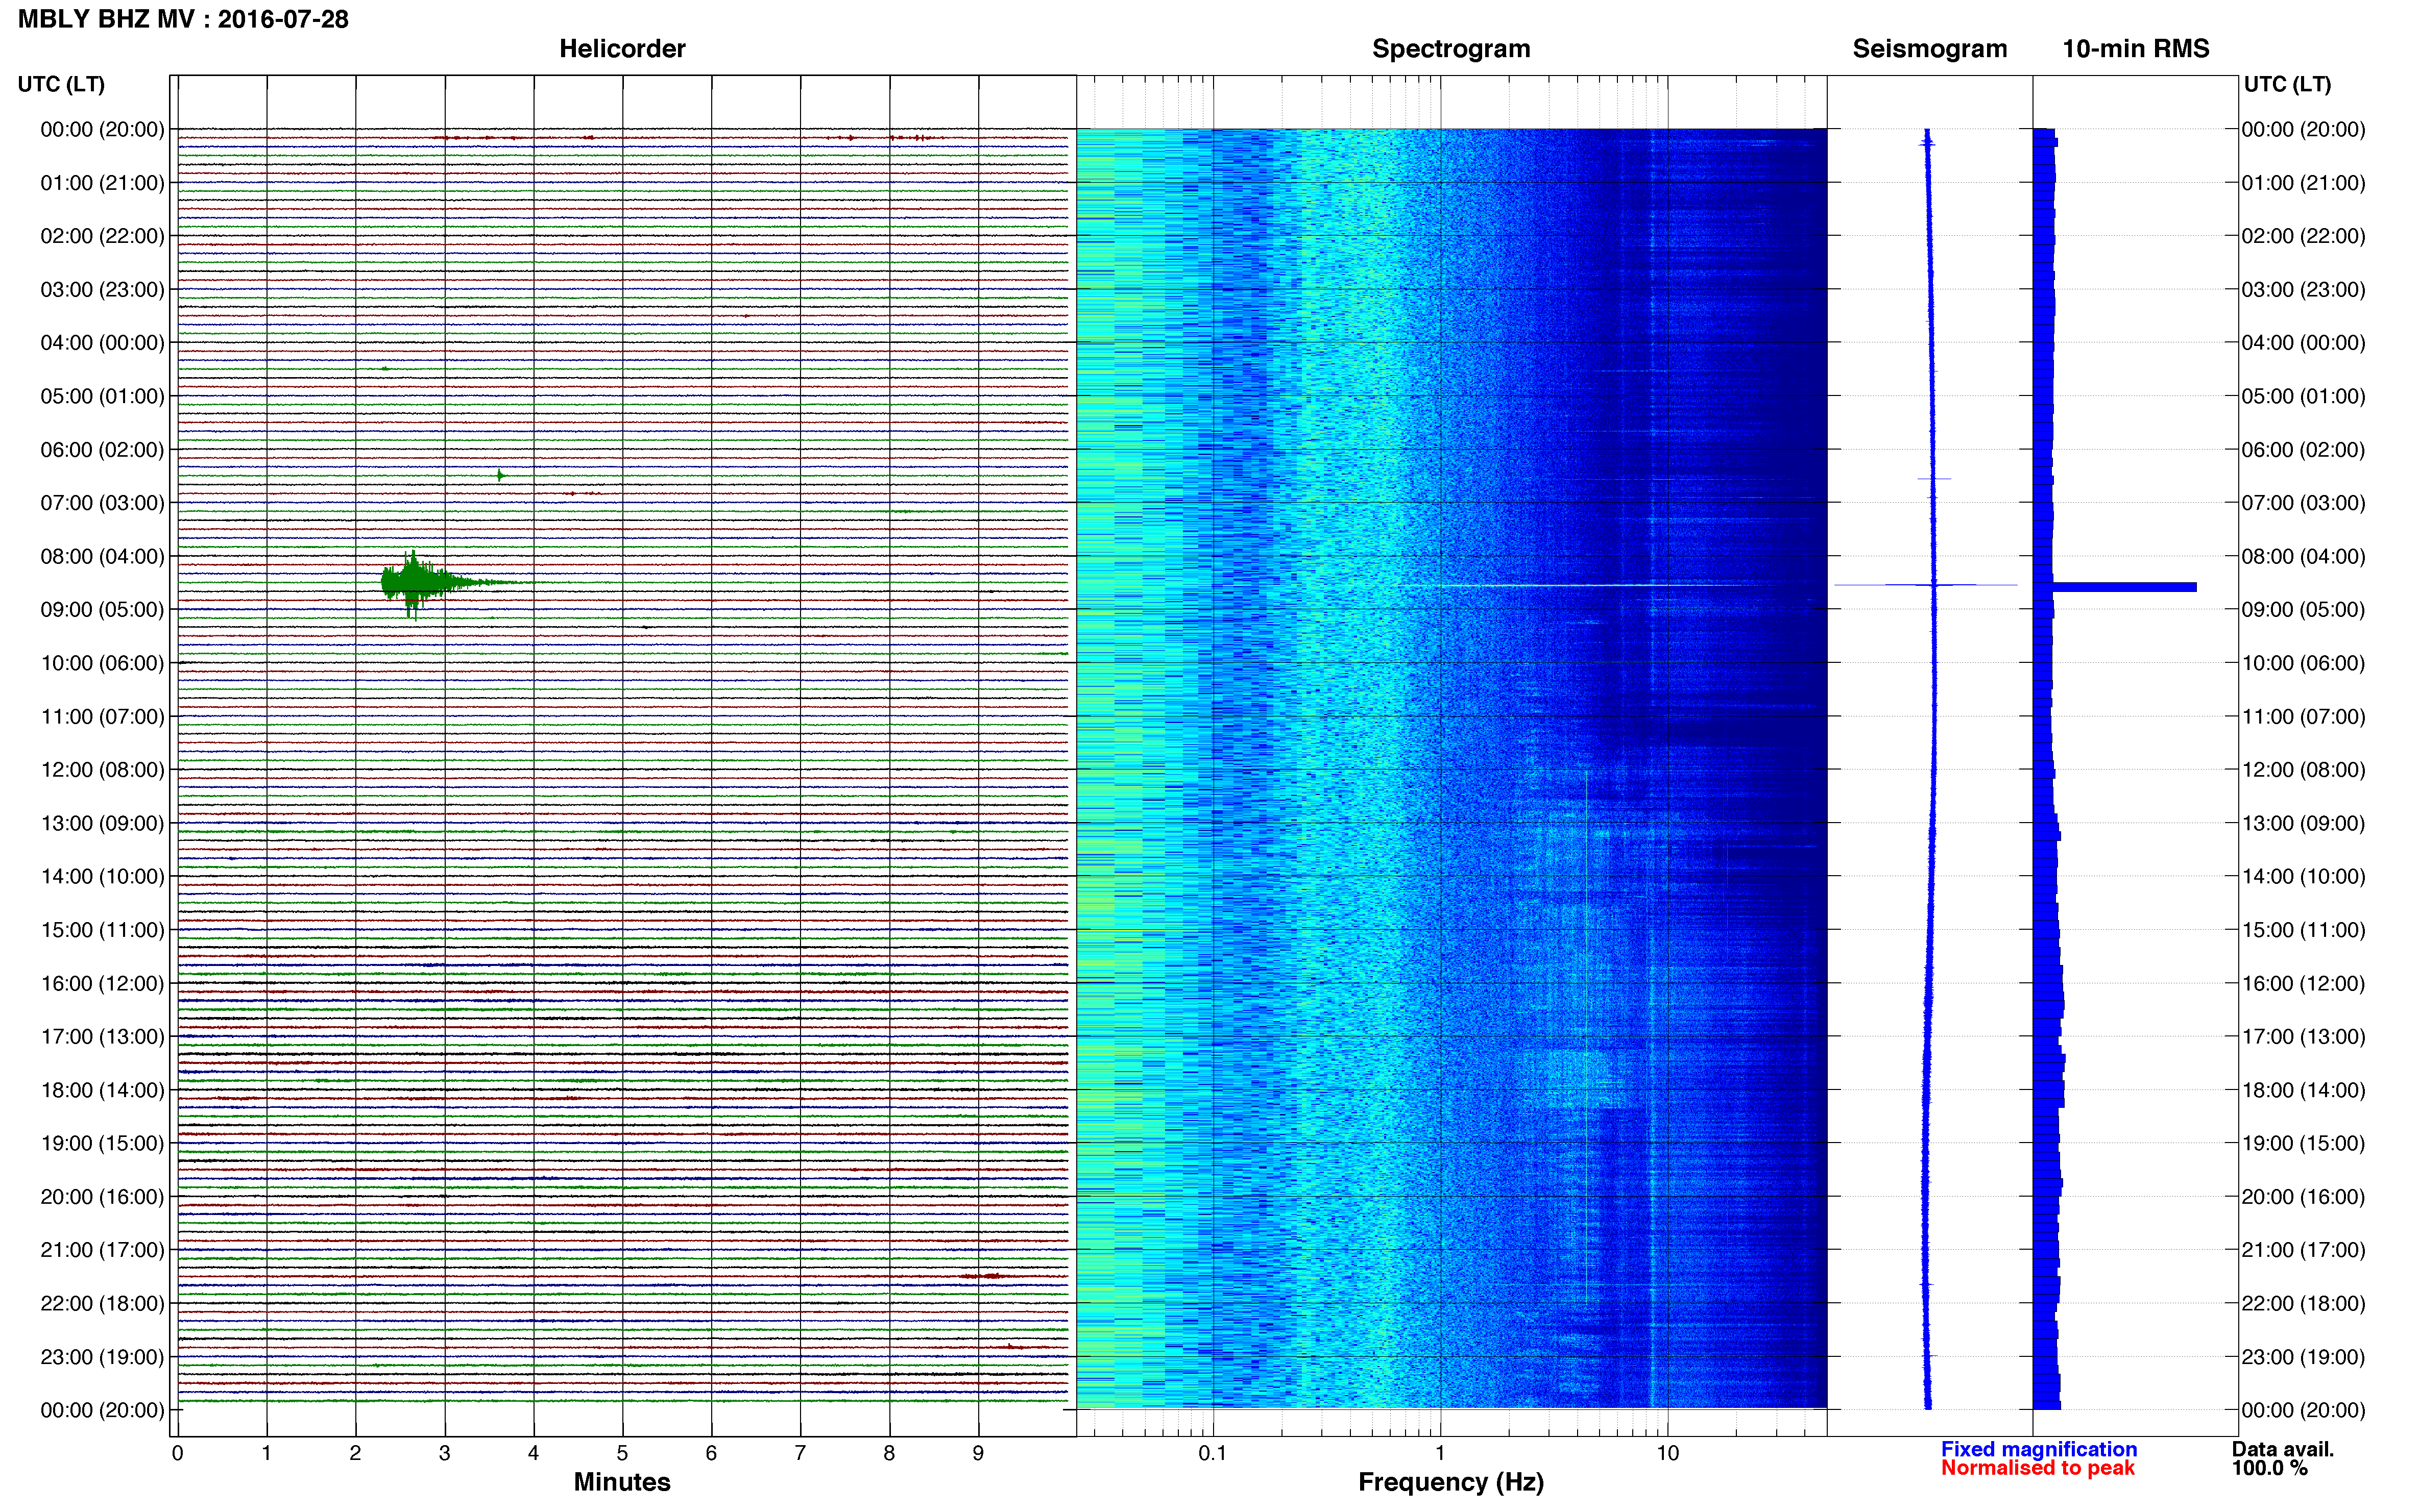Click the Spectrogram panel heading

pos(1450,49)
